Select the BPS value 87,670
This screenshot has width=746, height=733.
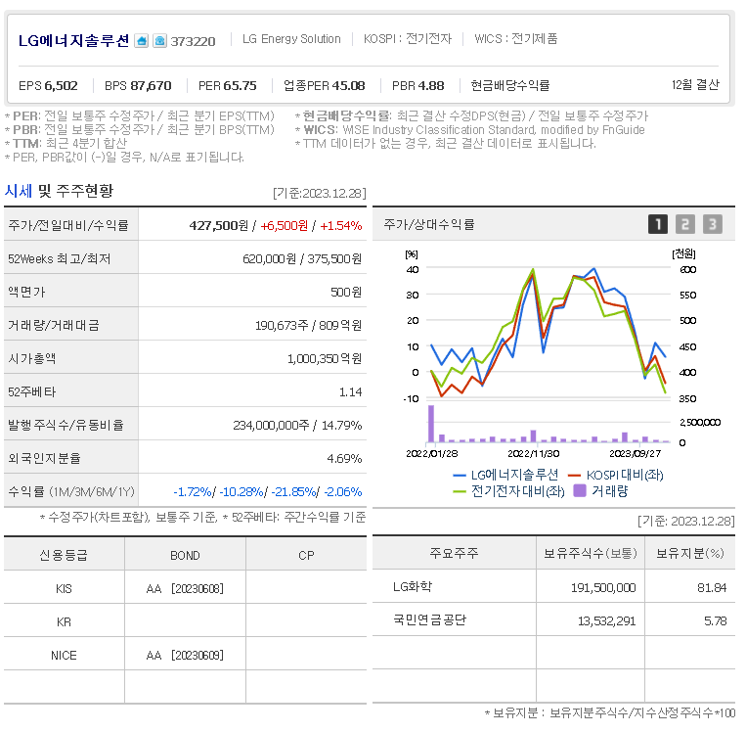[x=151, y=86]
